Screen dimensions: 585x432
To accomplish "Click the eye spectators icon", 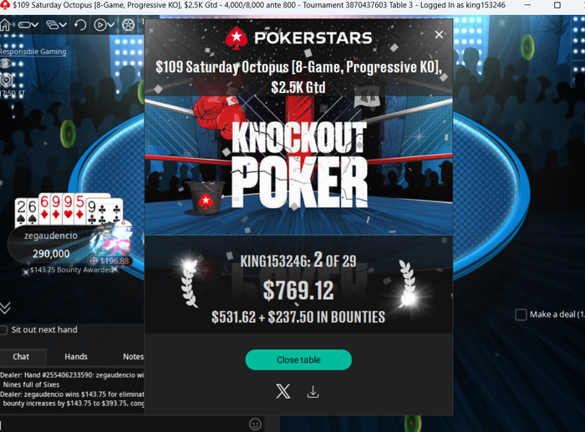I will (7, 64).
